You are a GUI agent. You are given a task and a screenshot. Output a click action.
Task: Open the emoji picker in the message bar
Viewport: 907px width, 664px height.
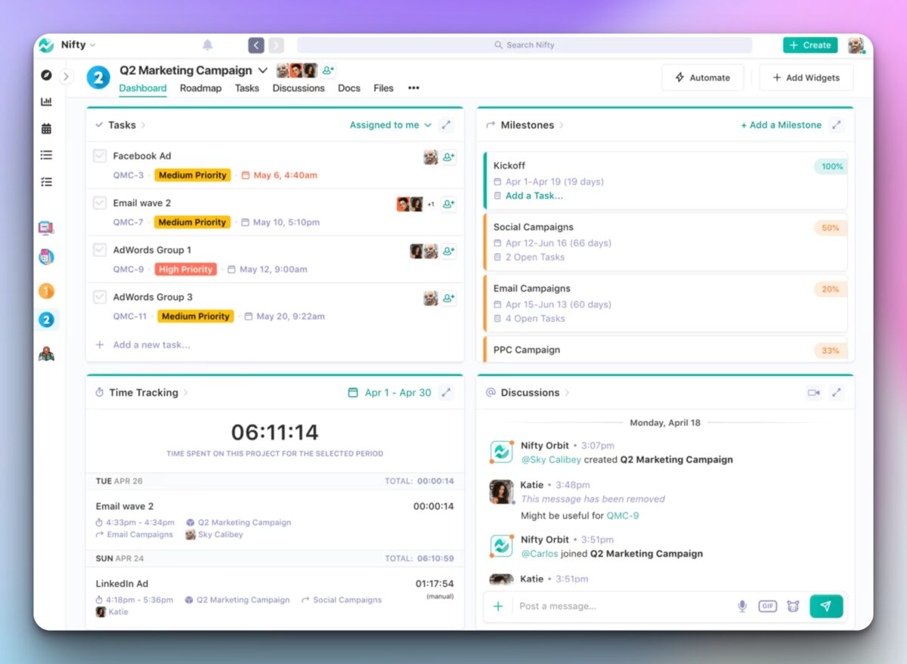[x=793, y=606]
